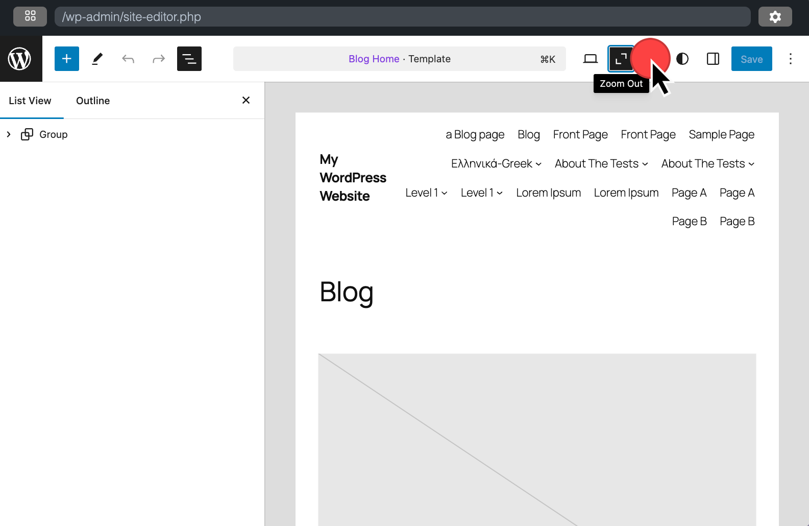809x526 pixels.
Task: Open the laptop device preview icon
Action: pyautogui.click(x=591, y=59)
